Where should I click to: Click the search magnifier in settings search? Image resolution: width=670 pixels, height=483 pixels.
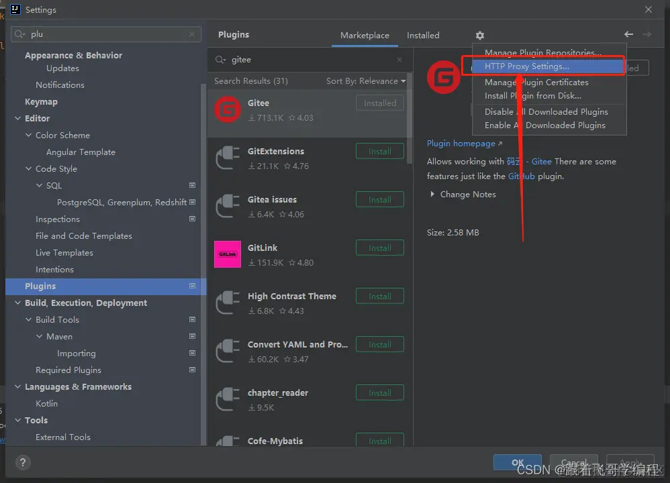[x=19, y=34]
